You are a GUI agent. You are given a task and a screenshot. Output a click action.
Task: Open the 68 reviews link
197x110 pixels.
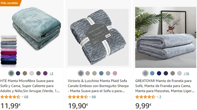[x=26, y=97]
